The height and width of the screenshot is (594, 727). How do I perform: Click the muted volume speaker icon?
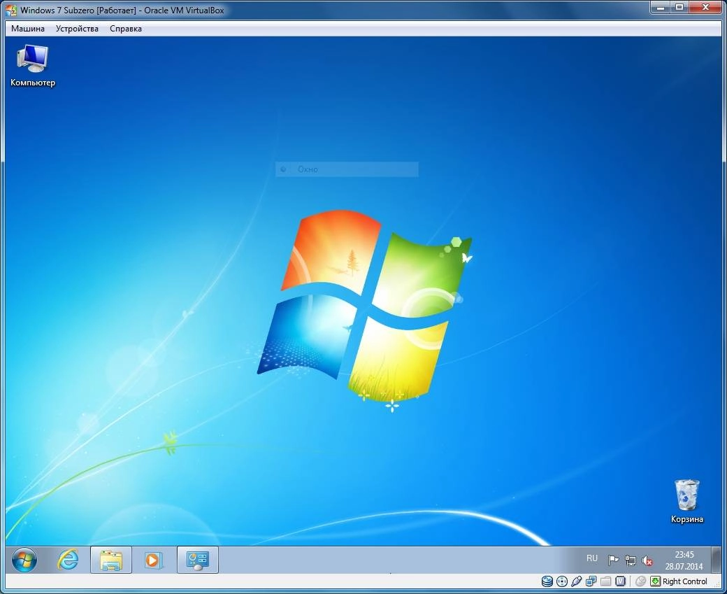pos(647,560)
